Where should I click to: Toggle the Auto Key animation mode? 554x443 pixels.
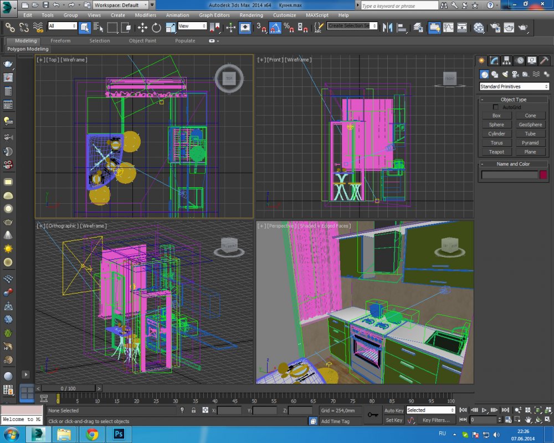point(394,410)
